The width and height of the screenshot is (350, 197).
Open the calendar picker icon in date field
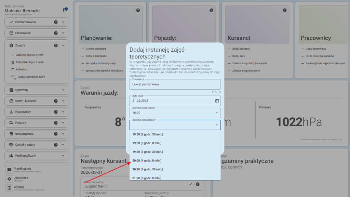click(x=217, y=101)
